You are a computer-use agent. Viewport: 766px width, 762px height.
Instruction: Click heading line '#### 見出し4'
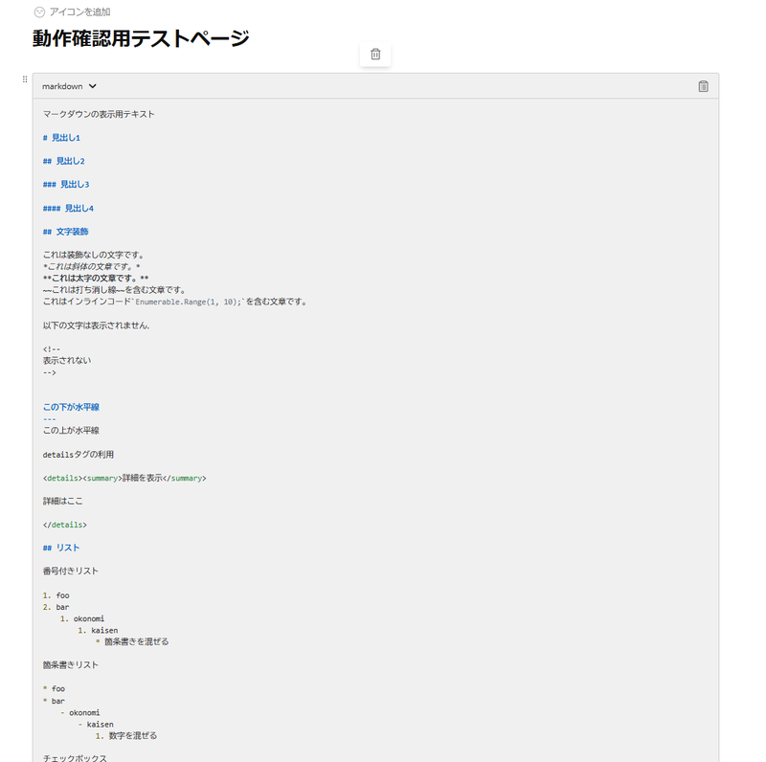point(68,209)
